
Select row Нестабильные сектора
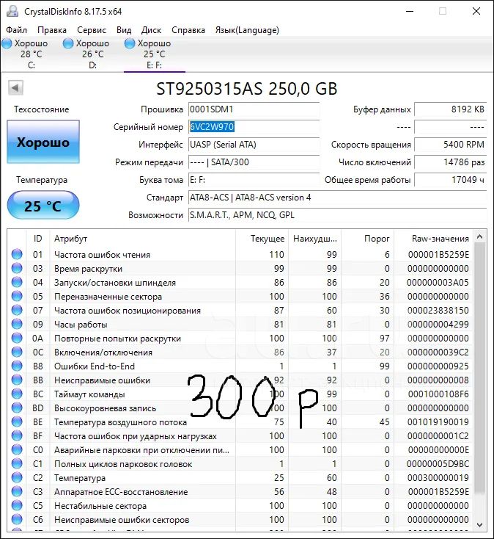pos(240,506)
